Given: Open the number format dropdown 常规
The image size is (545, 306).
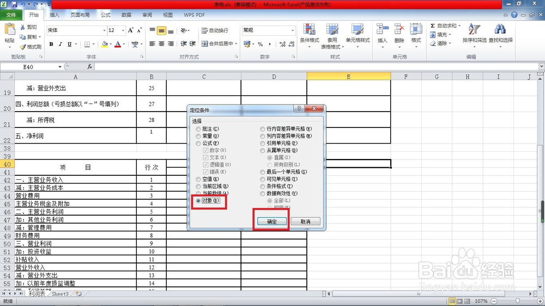Looking at the screenshot, I should pos(292,30).
